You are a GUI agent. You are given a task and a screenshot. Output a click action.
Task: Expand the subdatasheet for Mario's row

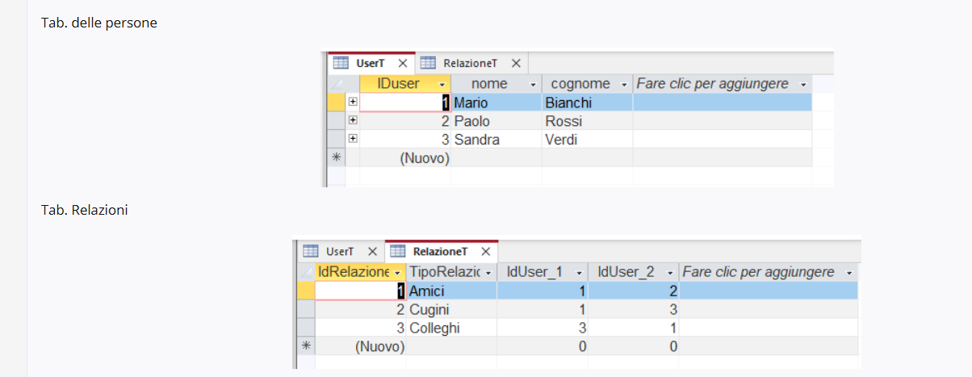pos(353,103)
